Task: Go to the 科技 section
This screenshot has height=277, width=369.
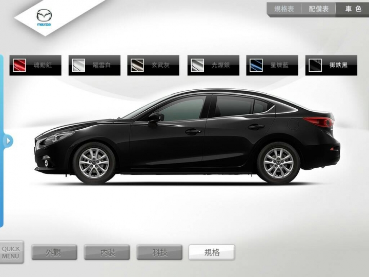Action: [x=159, y=252]
